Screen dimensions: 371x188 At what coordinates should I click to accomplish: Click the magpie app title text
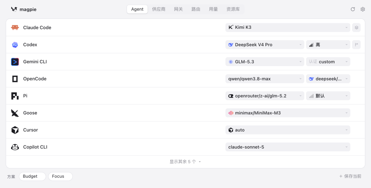pos(28,10)
